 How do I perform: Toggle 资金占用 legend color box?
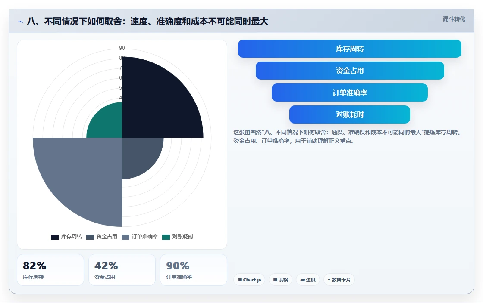coord(90,237)
